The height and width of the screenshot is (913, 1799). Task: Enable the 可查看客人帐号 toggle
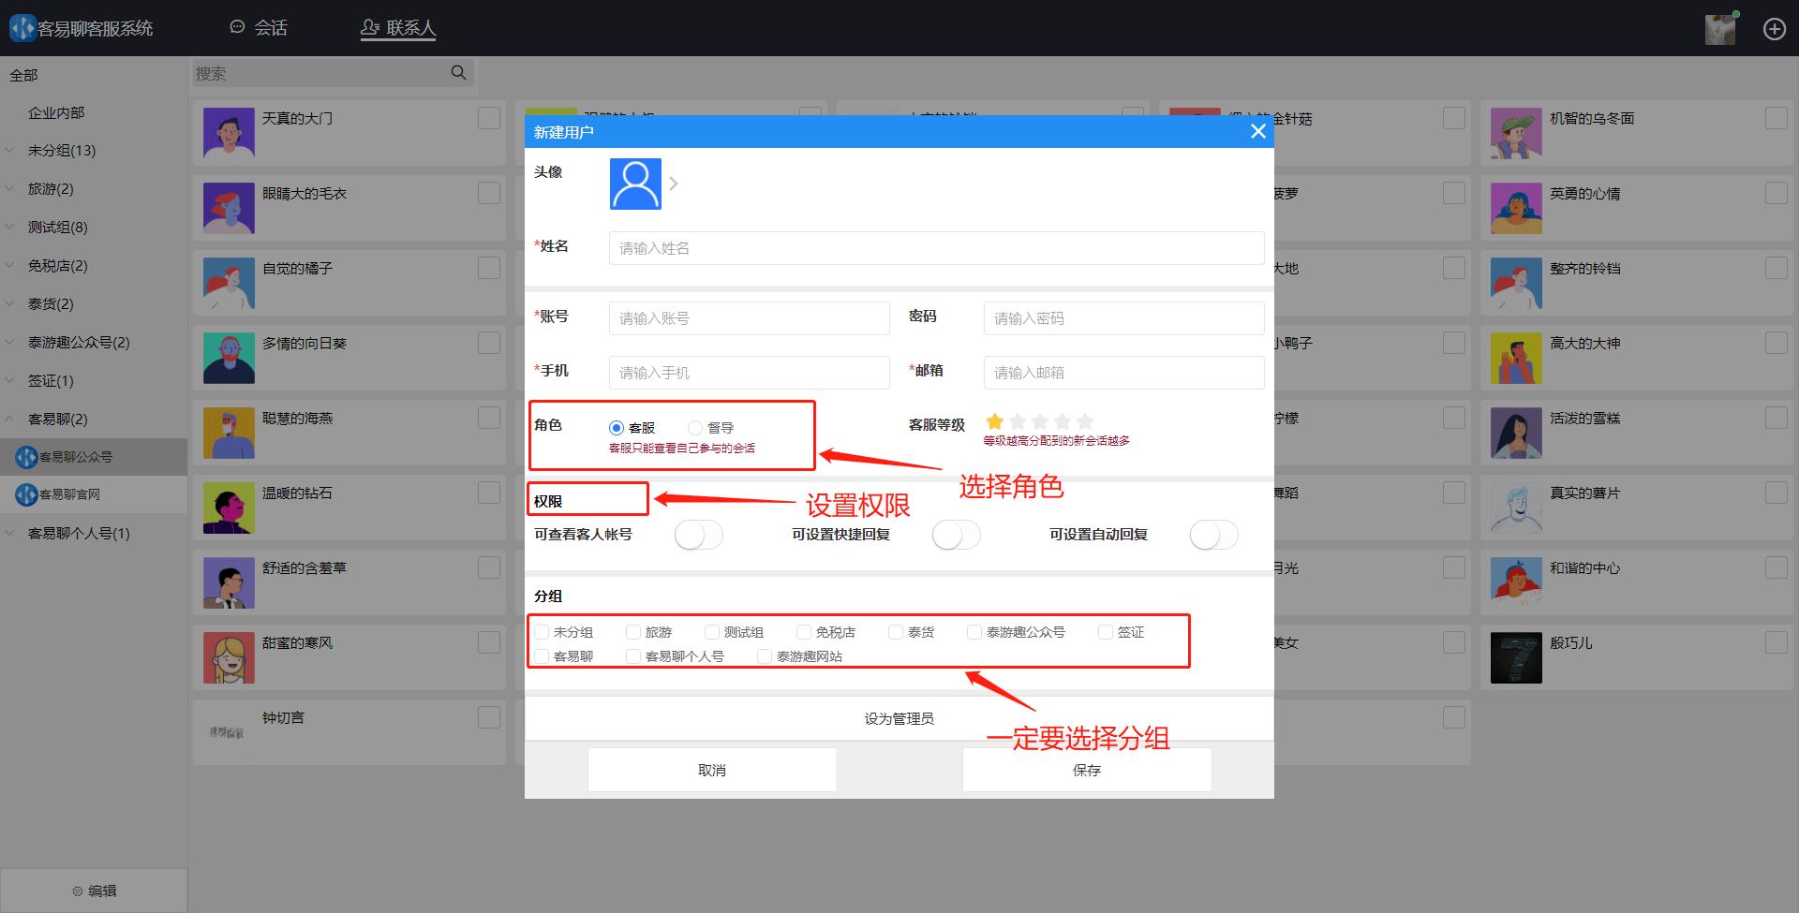698,535
